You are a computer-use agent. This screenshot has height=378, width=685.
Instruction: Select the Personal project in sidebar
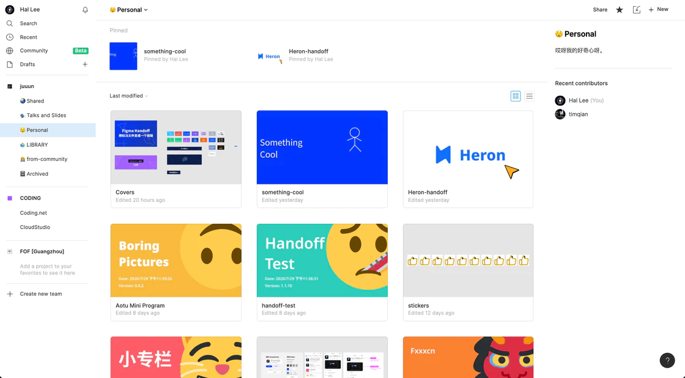pyautogui.click(x=48, y=130)
